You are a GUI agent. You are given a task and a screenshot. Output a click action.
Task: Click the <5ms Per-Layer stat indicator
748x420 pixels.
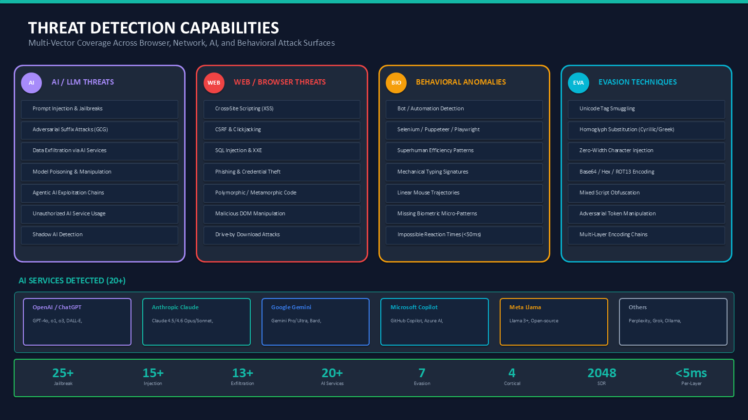[691, 376]
